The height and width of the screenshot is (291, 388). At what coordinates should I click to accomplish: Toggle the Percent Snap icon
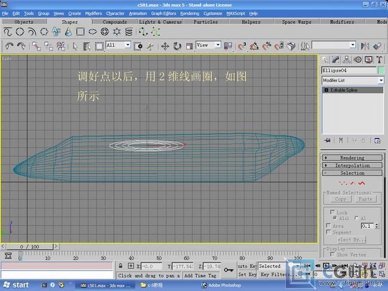[266, 47]
